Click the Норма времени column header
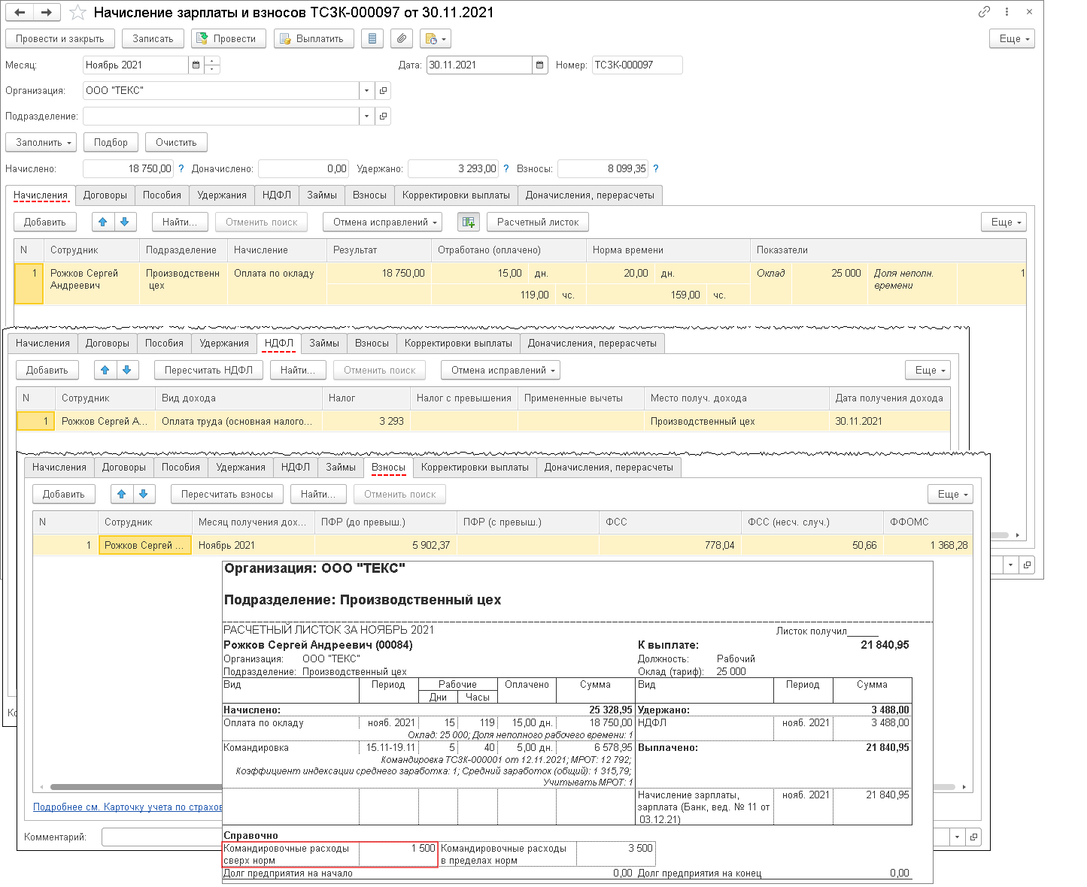The image size is (1087, 887). tap(668, 250)
